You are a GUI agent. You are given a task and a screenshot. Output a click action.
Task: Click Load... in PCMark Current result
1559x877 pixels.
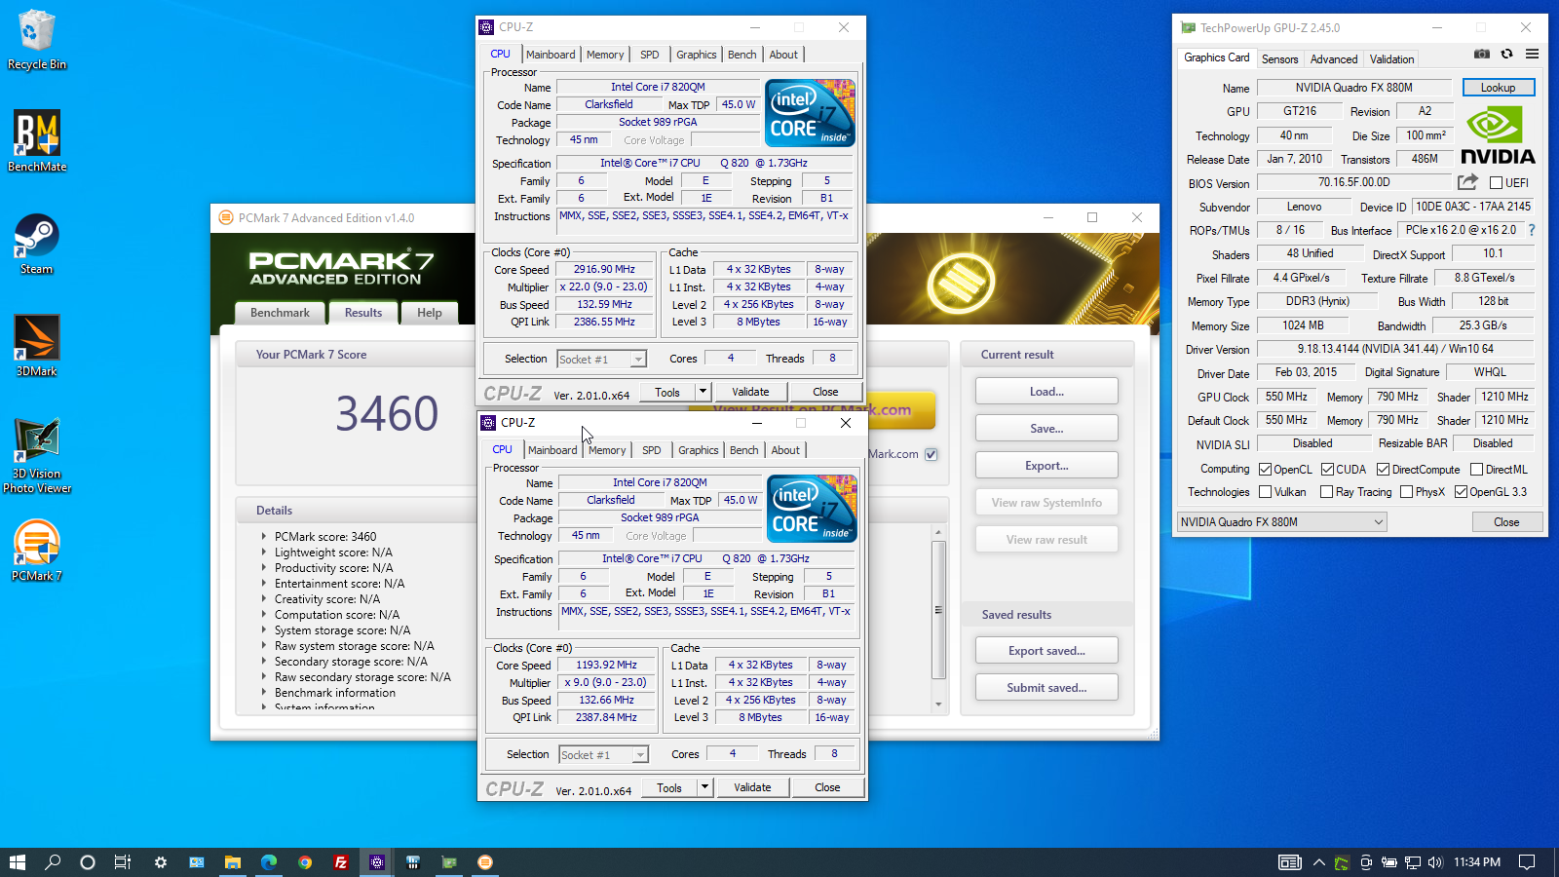(x=1046, y=392)
